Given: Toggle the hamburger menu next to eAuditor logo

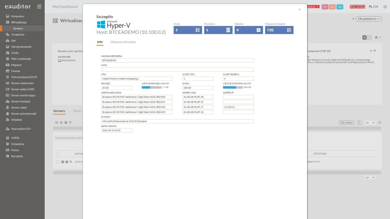Looking at the screenshot, I should tap(39, 6).
